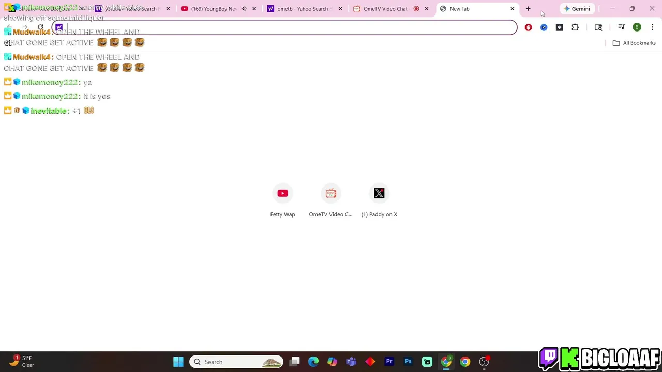Open the media controls icon

[x=621, y=27]
